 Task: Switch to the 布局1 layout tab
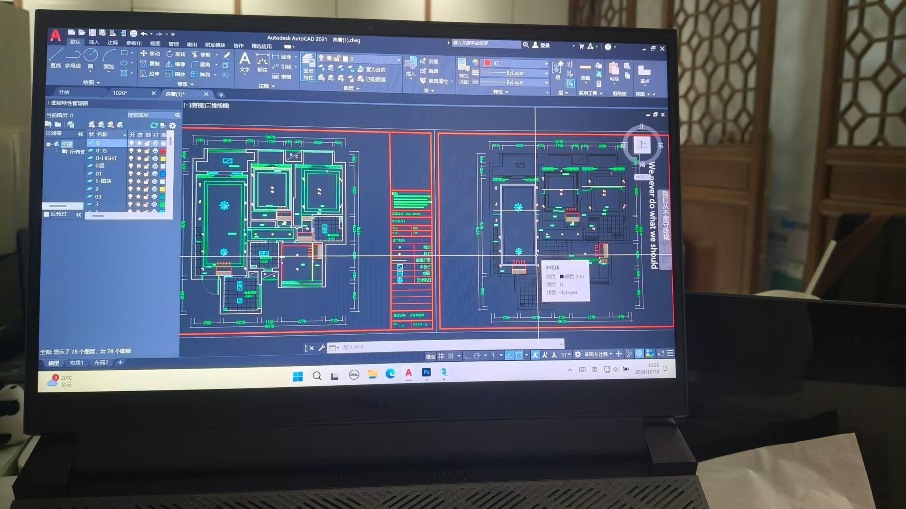click(76, 363)
